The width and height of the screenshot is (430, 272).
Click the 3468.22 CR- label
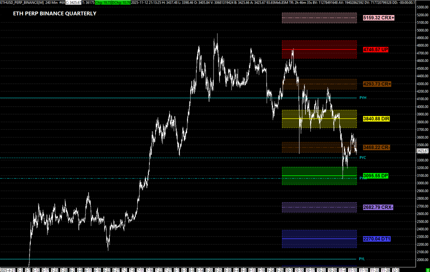pos(377,147)
